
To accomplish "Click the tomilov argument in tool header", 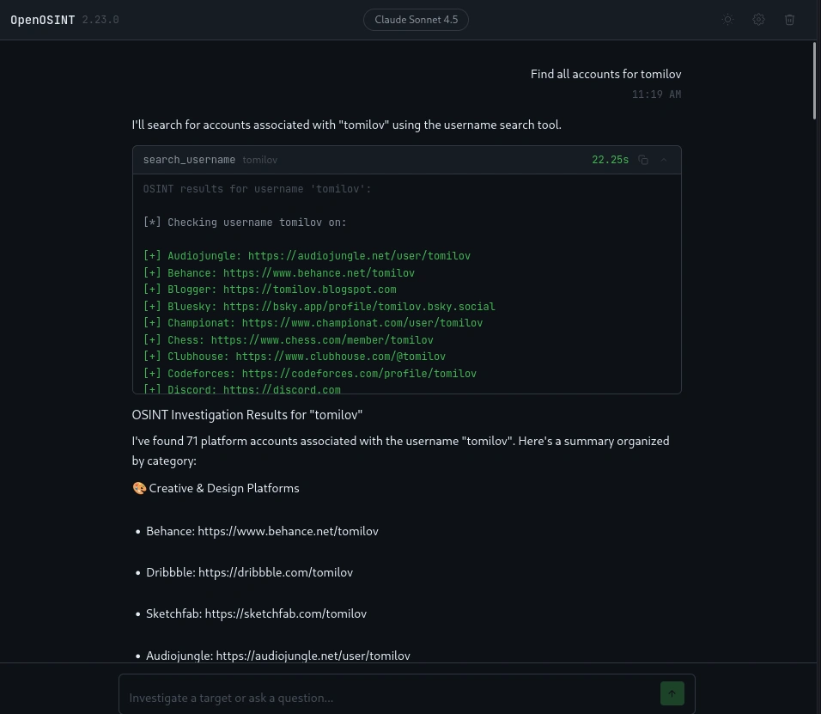I will (x=259, y=160).
